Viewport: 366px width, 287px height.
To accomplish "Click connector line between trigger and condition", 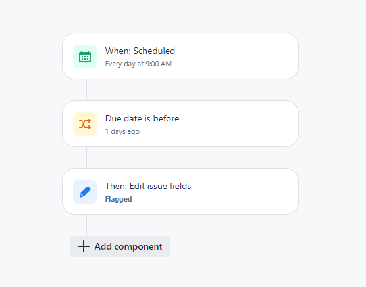I will coord(86,90).
